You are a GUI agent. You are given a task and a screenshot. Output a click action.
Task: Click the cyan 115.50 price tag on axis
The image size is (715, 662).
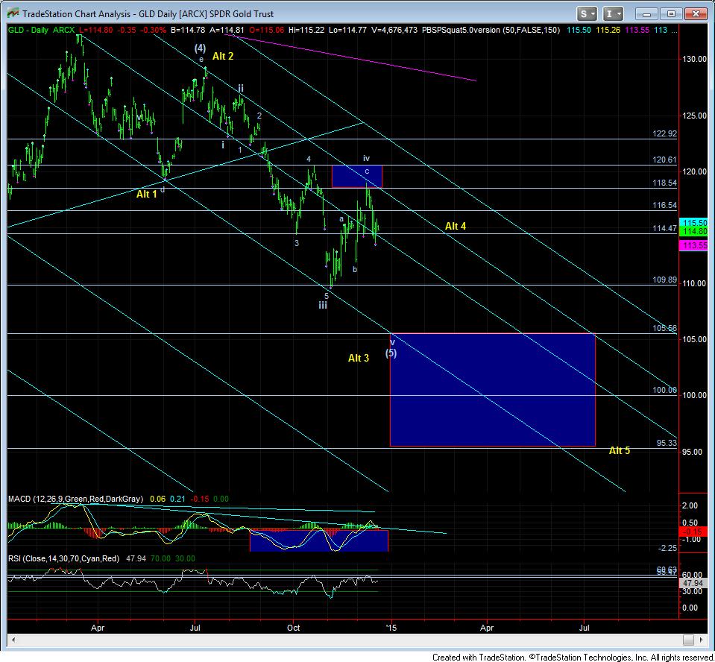(x=693, y=222)
